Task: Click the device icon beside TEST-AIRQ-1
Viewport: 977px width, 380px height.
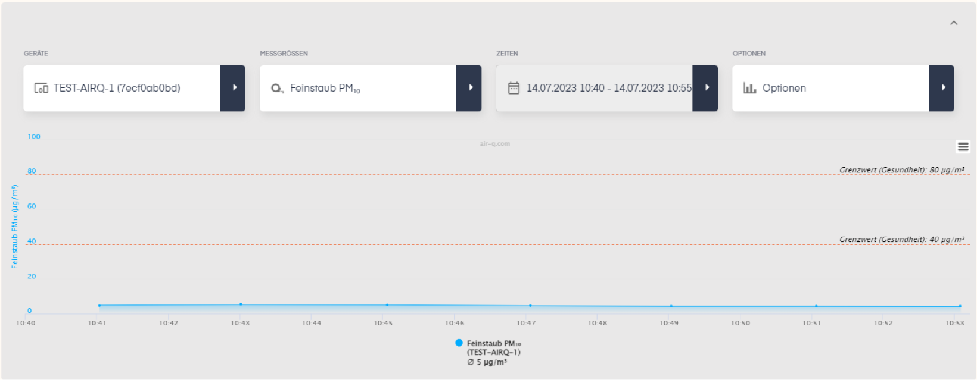Action: tap(41, 88)
